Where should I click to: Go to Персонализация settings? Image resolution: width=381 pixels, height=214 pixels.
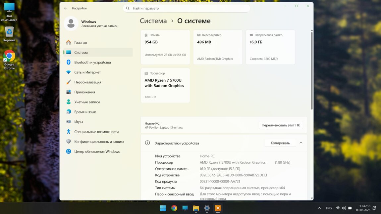pos(87,82)
